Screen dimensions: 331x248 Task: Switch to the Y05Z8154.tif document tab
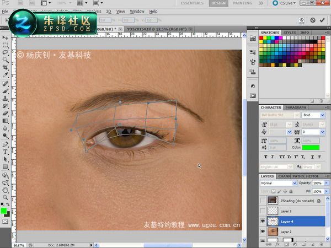click(x=157, y=29)
